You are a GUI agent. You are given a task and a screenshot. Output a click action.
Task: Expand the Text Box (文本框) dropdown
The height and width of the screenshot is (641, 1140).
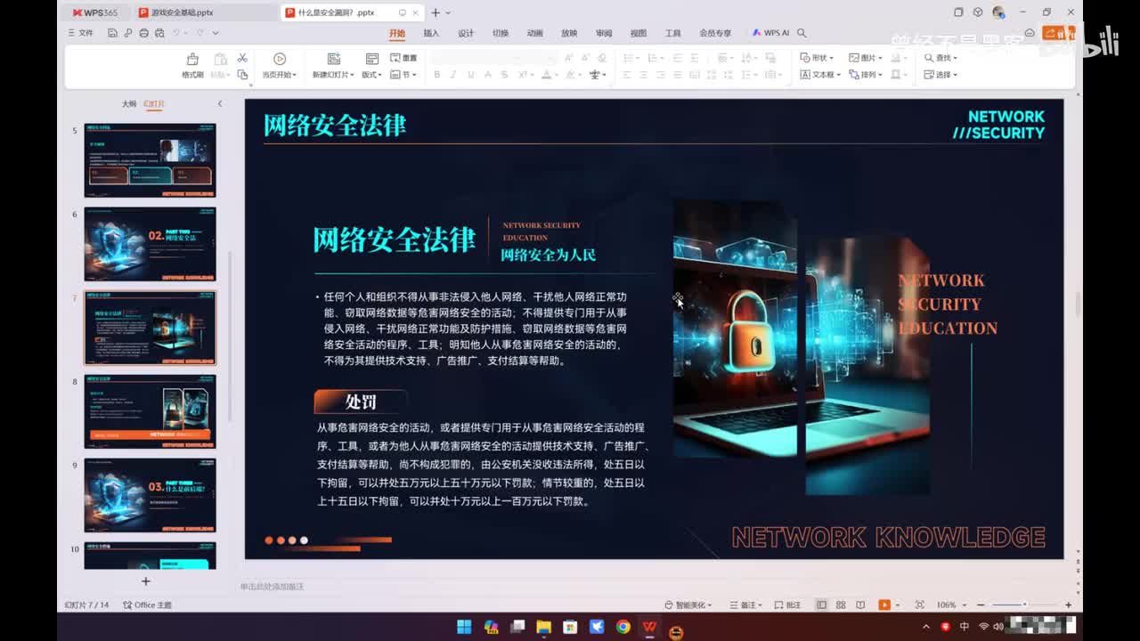click(820, 75)
